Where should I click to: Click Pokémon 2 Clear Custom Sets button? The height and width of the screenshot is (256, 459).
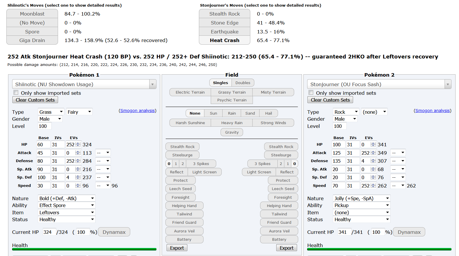[x=330, y=100]
